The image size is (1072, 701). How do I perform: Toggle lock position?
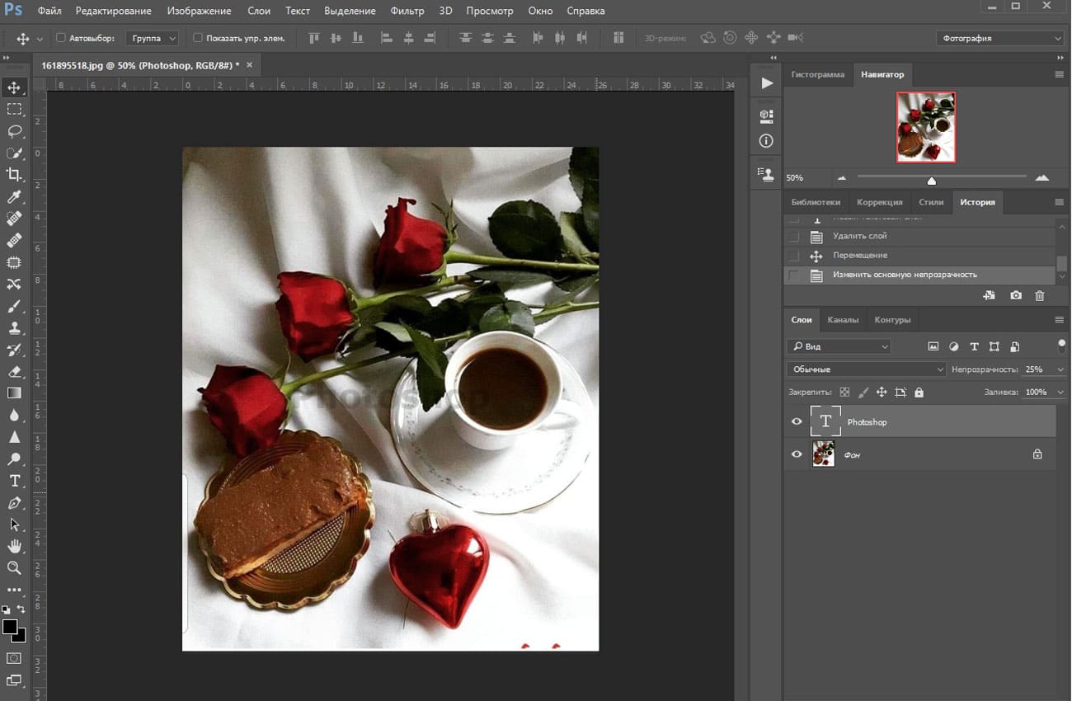pyautogui.click(x=882, y=393)
